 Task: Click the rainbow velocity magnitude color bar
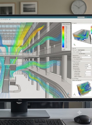tap(63, 37)
